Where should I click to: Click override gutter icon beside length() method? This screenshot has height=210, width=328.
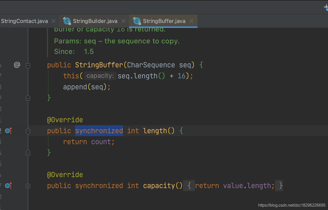9,130
